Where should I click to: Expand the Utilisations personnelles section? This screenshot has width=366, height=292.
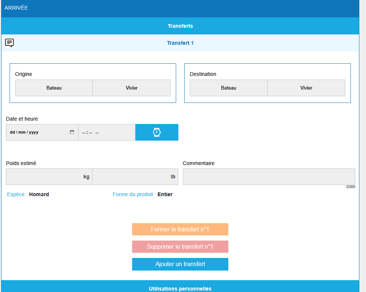tap(180, 288)
